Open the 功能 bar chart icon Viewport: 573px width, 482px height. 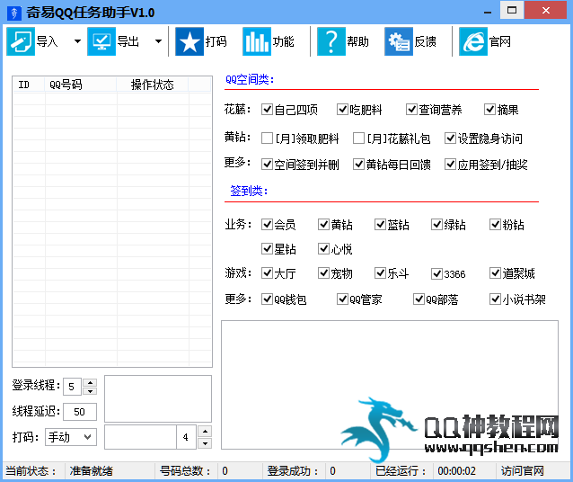[257, 41]
